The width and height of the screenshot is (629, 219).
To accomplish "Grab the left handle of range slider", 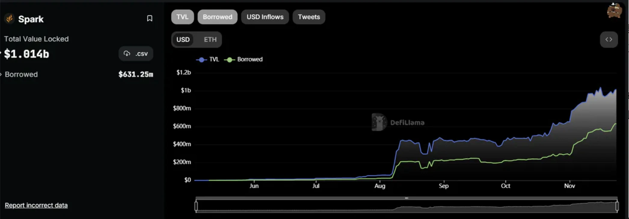I will click(x=196, y=206).
